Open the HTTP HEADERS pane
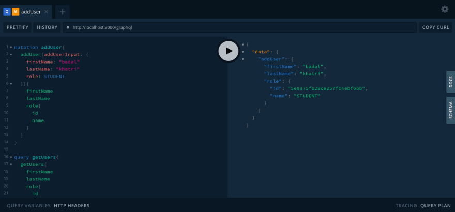 (72, 206)
